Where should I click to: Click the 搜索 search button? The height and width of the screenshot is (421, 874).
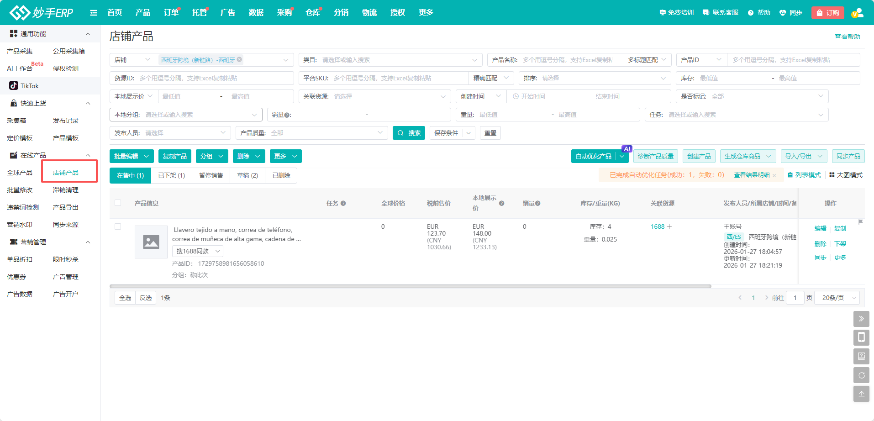coord(409,133)
